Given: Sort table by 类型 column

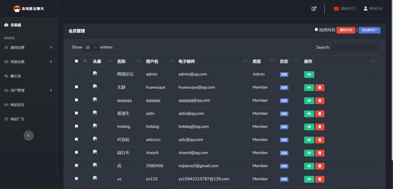Looking at the screenshot, I should [263, 61].
